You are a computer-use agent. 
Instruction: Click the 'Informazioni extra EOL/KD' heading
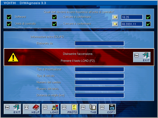(47, 37)
